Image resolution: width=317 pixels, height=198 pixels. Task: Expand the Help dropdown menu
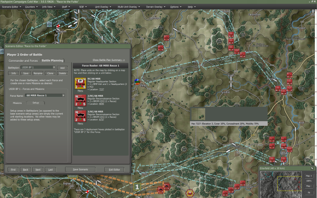pyautogui.click(x=191, y=7)
